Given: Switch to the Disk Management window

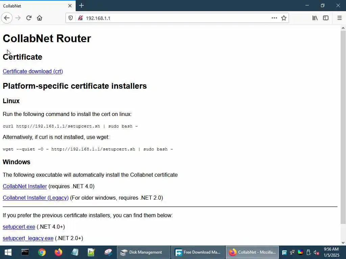Looking at the screenshot, I should click(144, 252).
